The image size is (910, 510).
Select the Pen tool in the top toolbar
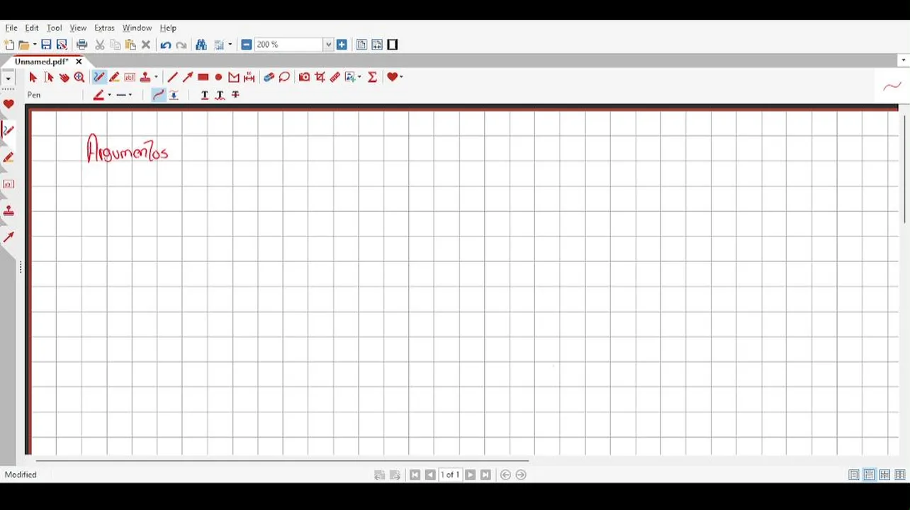[99, 77]
